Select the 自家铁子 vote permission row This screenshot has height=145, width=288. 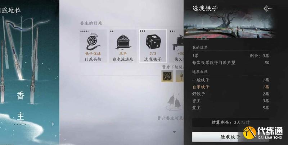(230, 87)
